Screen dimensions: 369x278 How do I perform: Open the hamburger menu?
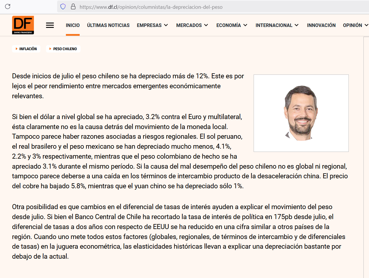[x=50, y=26]
